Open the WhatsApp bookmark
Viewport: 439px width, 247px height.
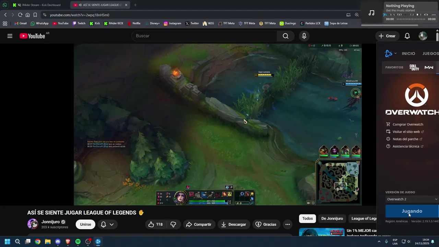pyautogui.click(x=39, y=23)
